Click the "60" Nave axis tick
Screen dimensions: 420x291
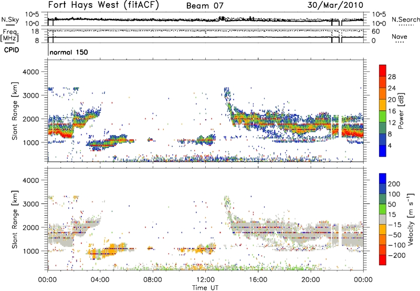point(375,32)
